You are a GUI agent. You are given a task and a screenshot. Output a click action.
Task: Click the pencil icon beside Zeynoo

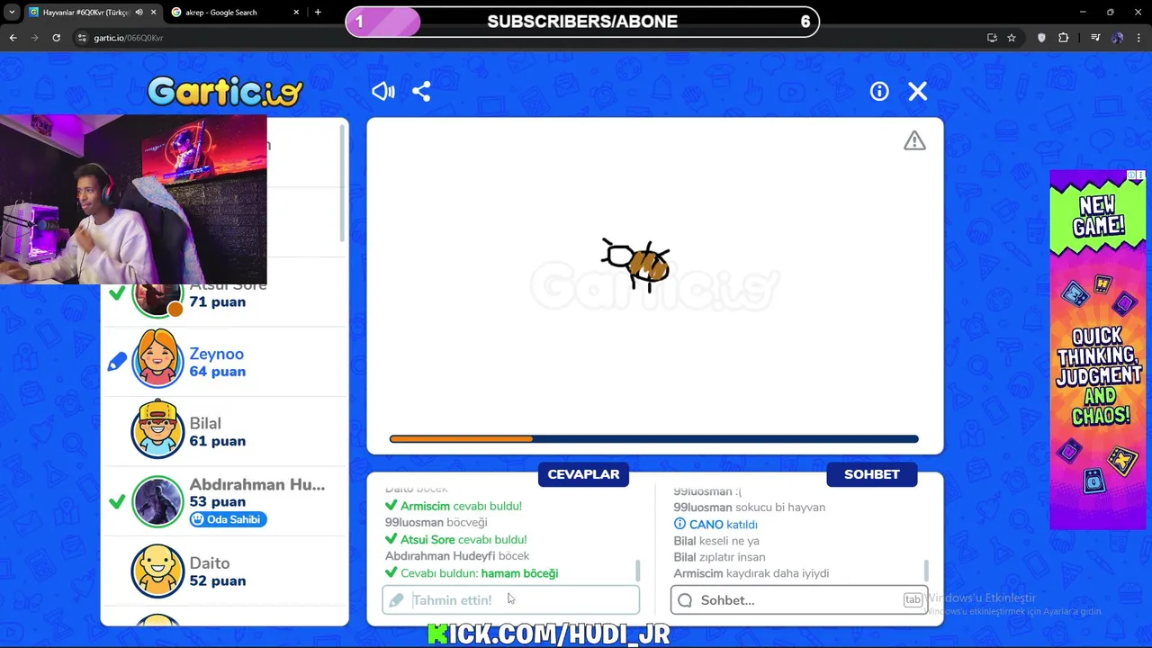(117, 362)
